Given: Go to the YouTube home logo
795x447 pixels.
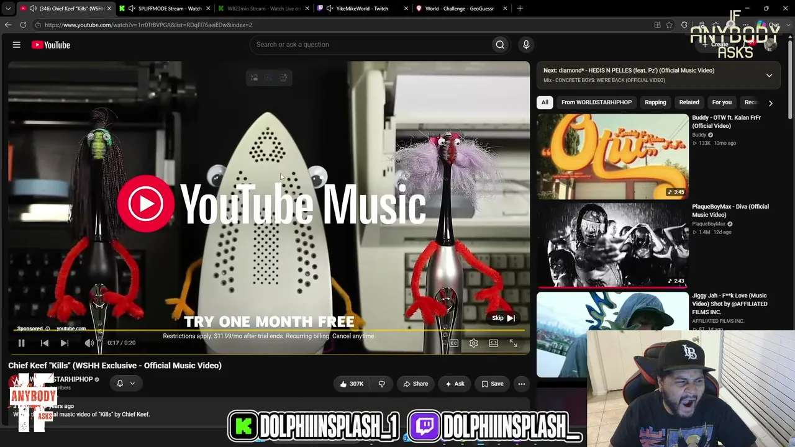Looking at the screenshot, I should tap(50, 45).
